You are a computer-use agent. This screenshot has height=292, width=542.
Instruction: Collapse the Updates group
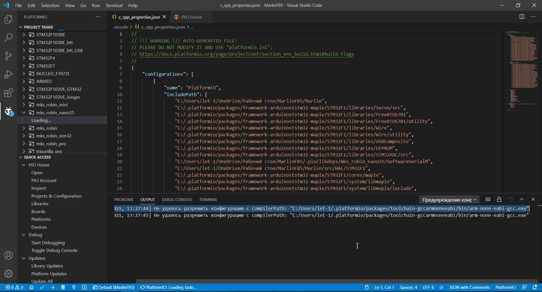tap(24, 258)
